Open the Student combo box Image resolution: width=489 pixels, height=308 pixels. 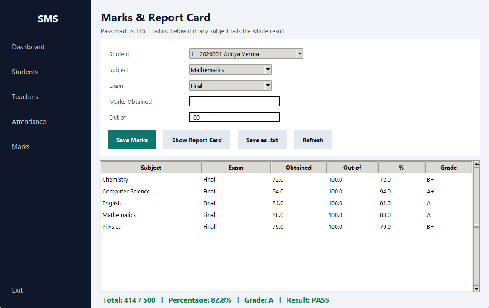246,54
